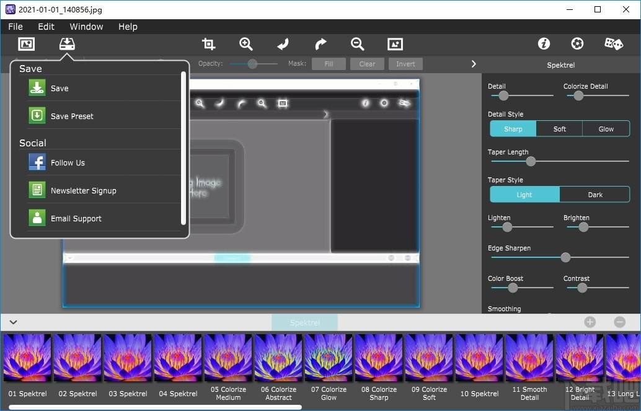The height and width of the screenshot is (411, 641).
Task: Click the Newsletter Signup link
Action: (83, 190)
